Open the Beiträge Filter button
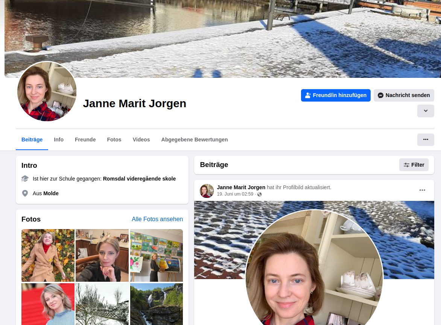Image resolution: width=441 pixels, height=325 pixels. [414, 165]
